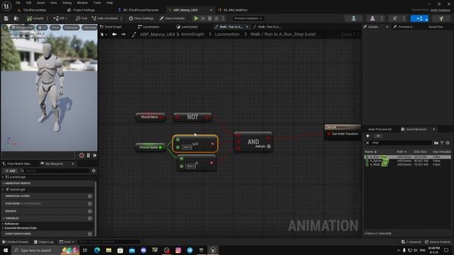The width and height of the screenshot is (454, 255).
Task: Step the preview forward one frame
Action: pos(94,156)
